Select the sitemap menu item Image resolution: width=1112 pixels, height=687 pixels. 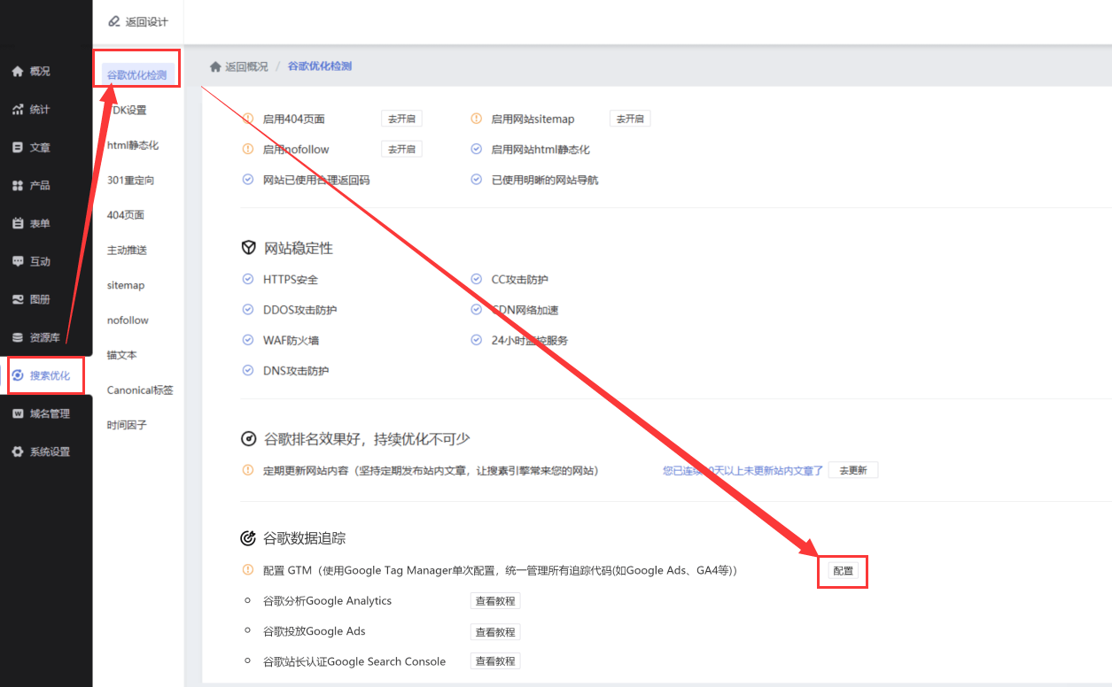coord(126,286)
